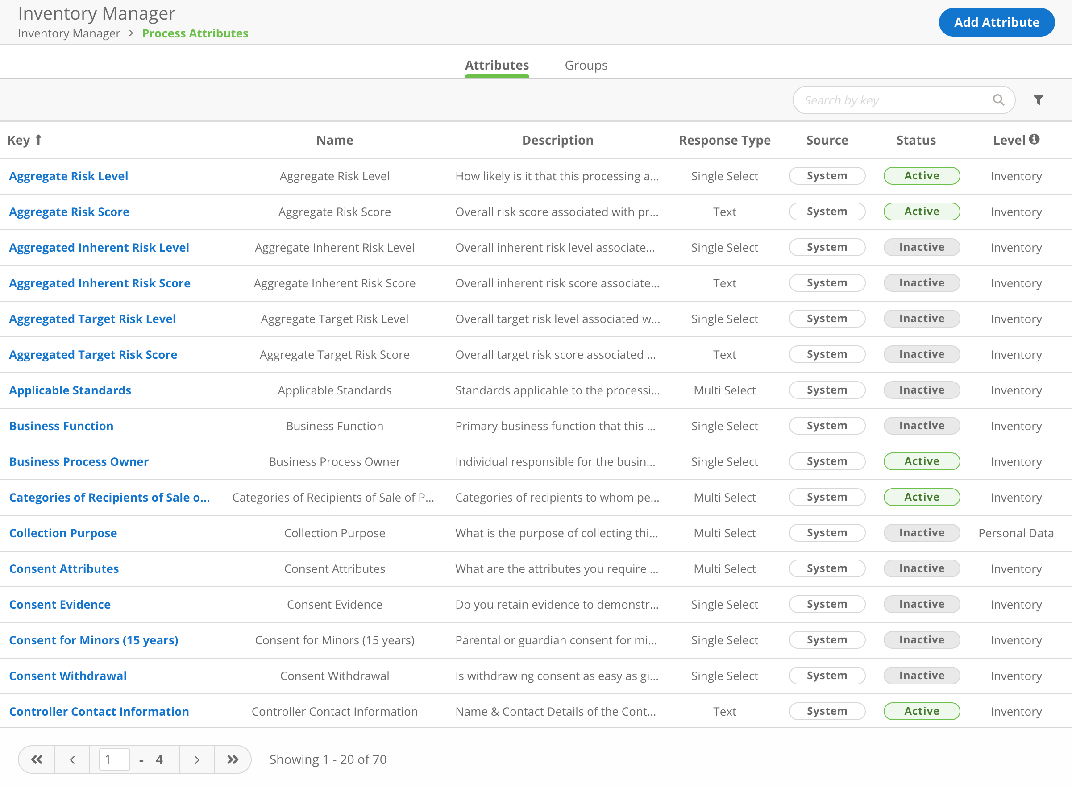Open the filter icon beside search
1072x788 pixels.
point(1039,100)
